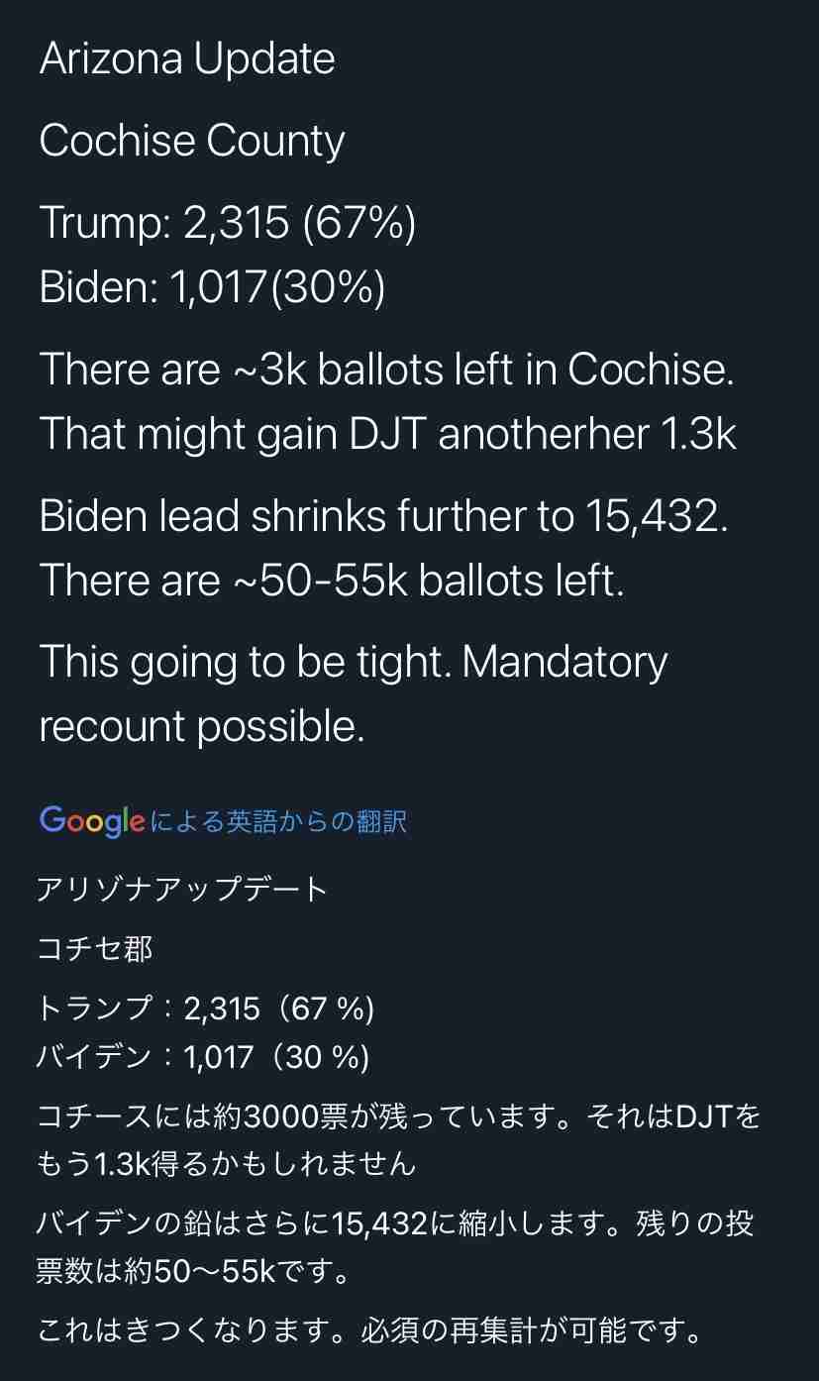819x1381 pixels.
Task: Select the 'Cochise County' line
Action: [192, 141]
